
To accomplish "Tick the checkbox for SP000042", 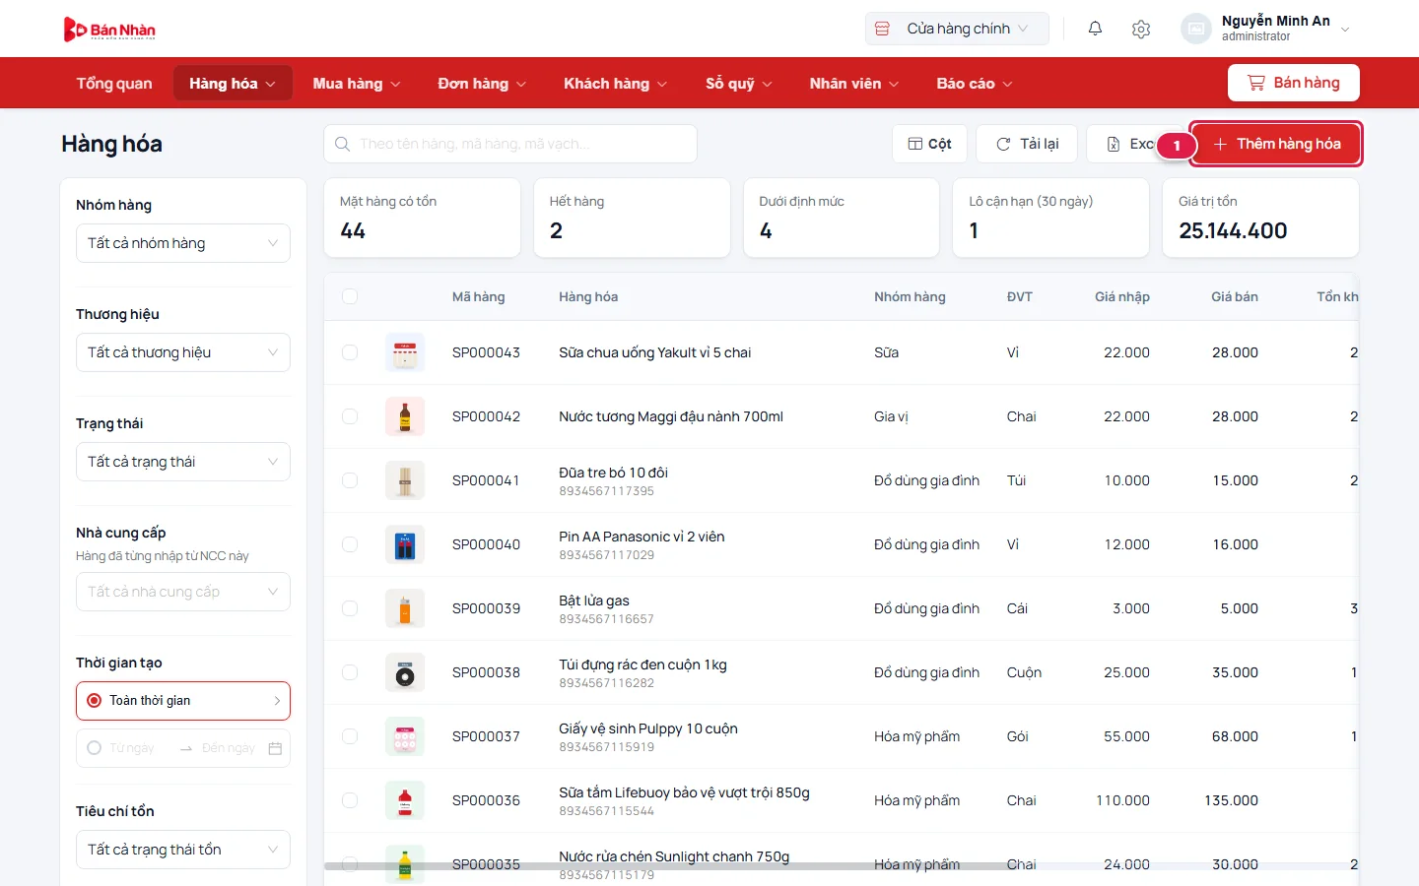I will 350,416.
